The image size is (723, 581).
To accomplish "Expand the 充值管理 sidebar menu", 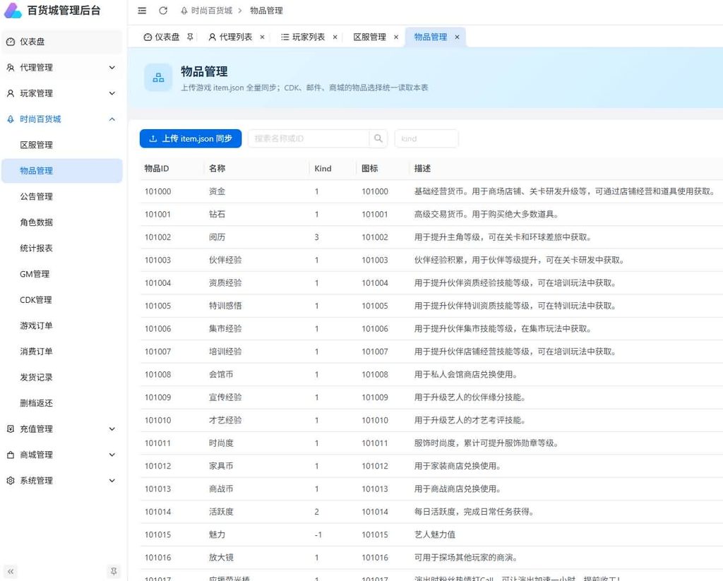I will pyautogui.click(x=62, y=429).
